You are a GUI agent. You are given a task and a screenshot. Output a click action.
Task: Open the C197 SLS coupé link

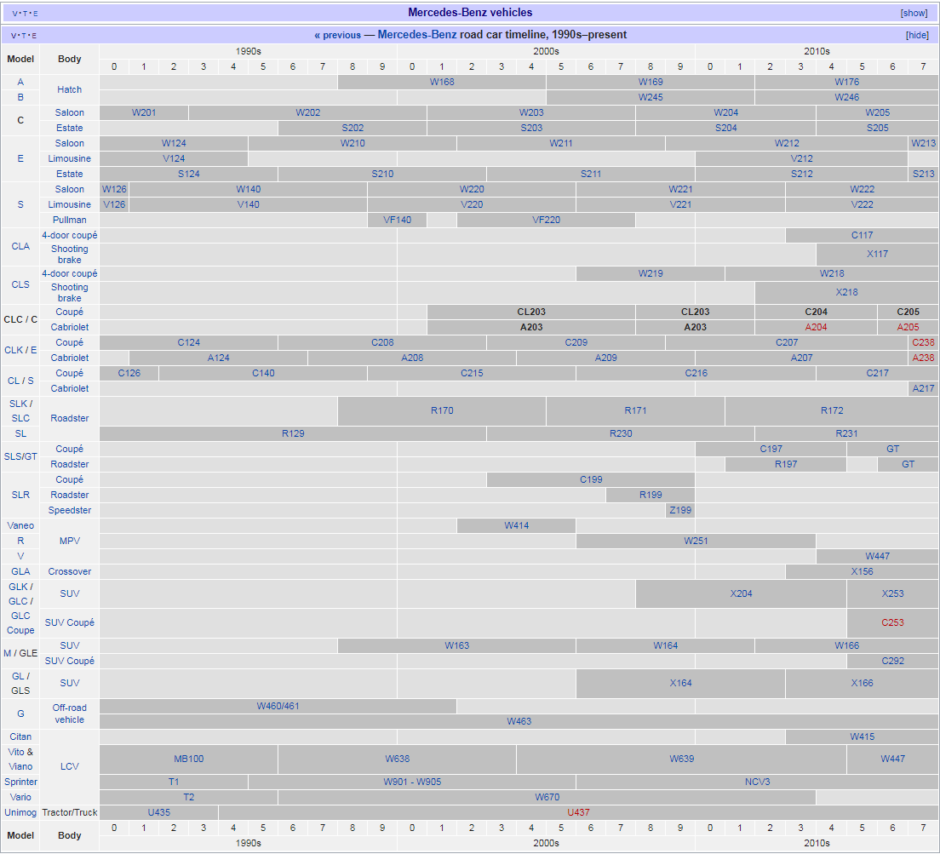771,448
